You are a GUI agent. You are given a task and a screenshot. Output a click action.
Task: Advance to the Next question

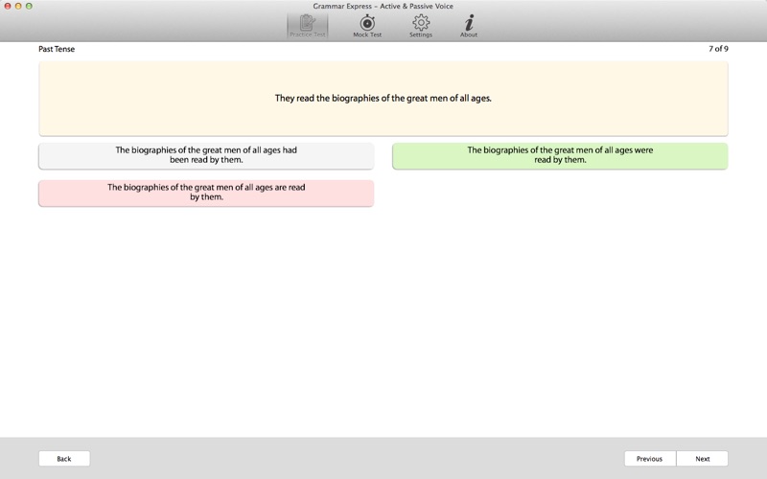tap(703, 459)
